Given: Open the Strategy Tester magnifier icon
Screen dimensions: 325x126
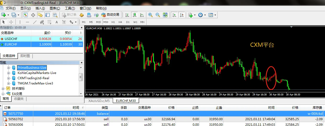Looking at the screenshot, I should [x=55, y=15].
